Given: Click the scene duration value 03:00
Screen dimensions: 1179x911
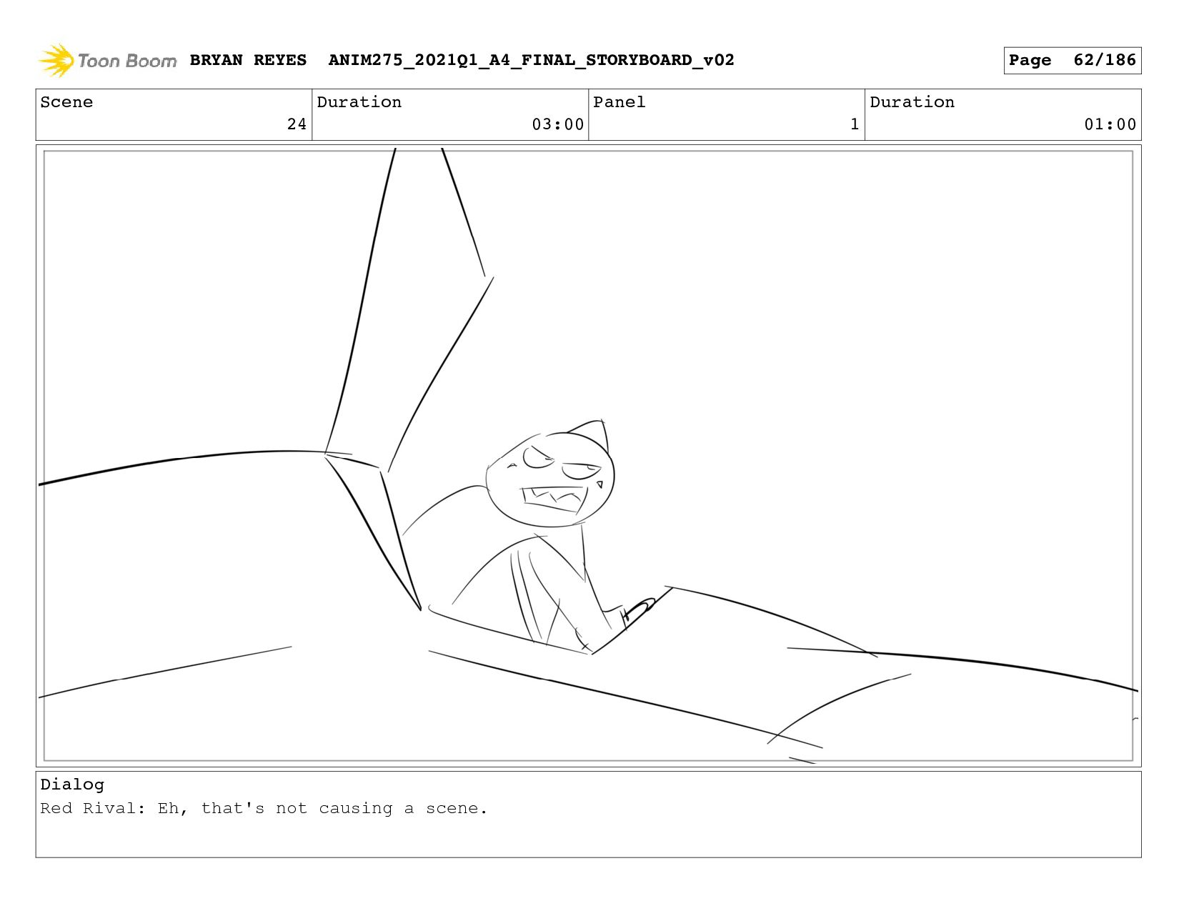Looking at the screenshot, I should [557, 124].
